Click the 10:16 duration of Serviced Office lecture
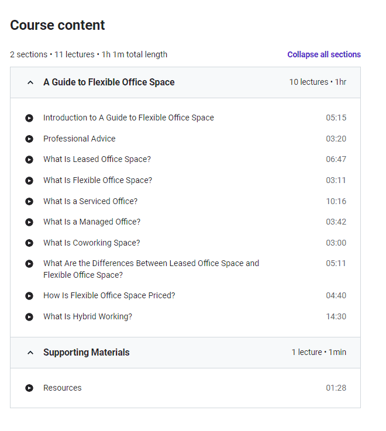 click(336, 201)
